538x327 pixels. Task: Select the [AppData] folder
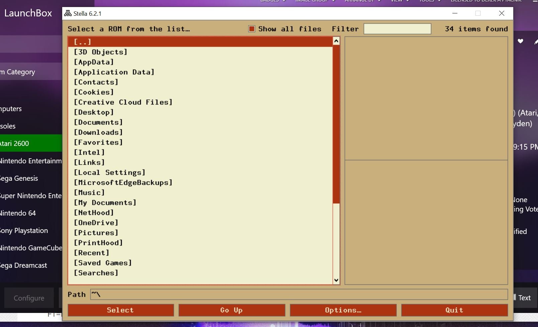pos(200,62)
